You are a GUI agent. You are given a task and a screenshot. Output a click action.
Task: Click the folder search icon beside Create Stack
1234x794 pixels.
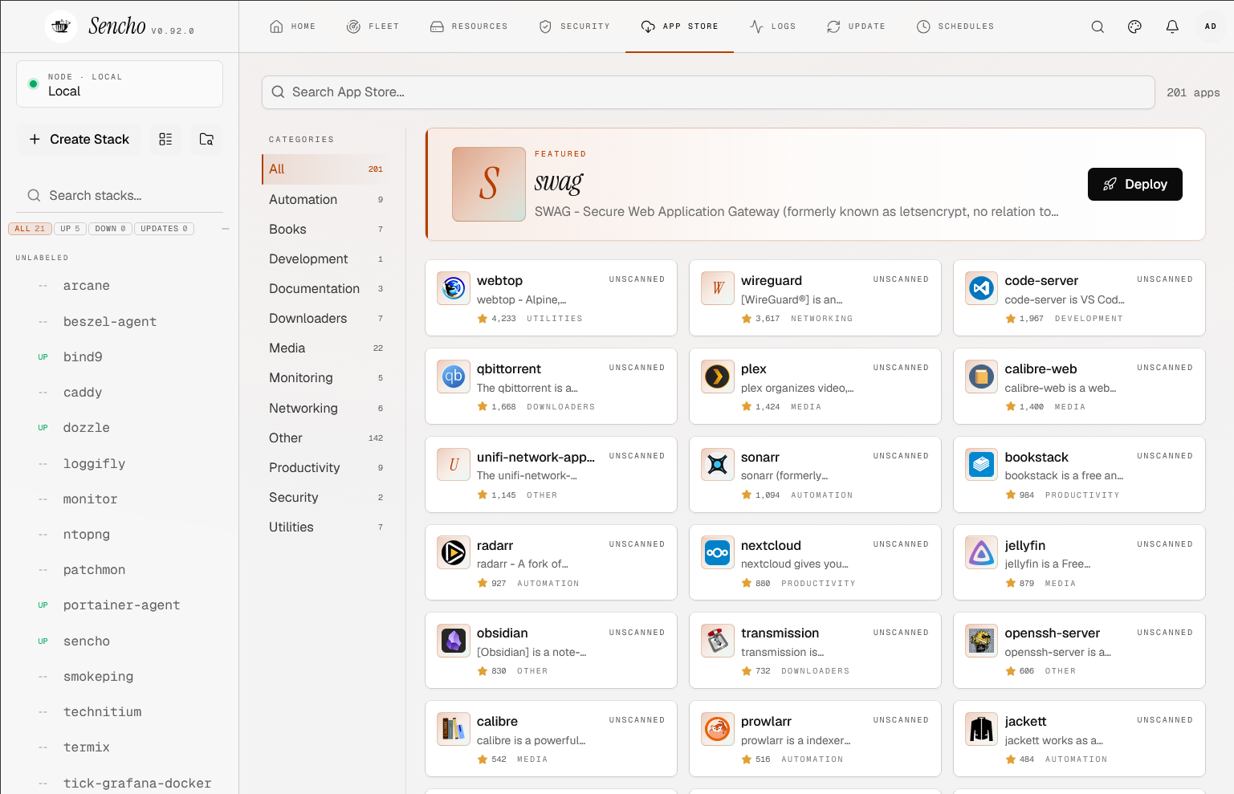coord(206,139)
